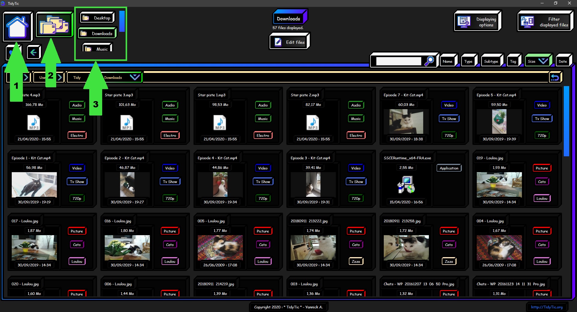Click Video tag on Episode 7 - Kit Cat.mp4
Image resolution: width=577 pixels, height=312 pixels.
(449, 105)
